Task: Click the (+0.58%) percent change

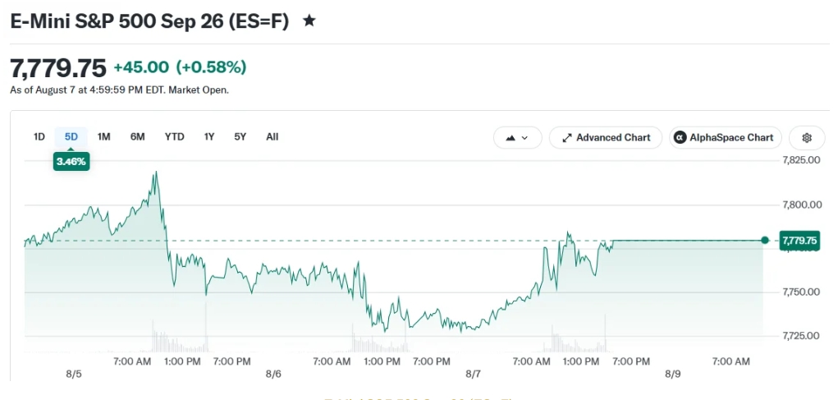Action: pos(211,68)
